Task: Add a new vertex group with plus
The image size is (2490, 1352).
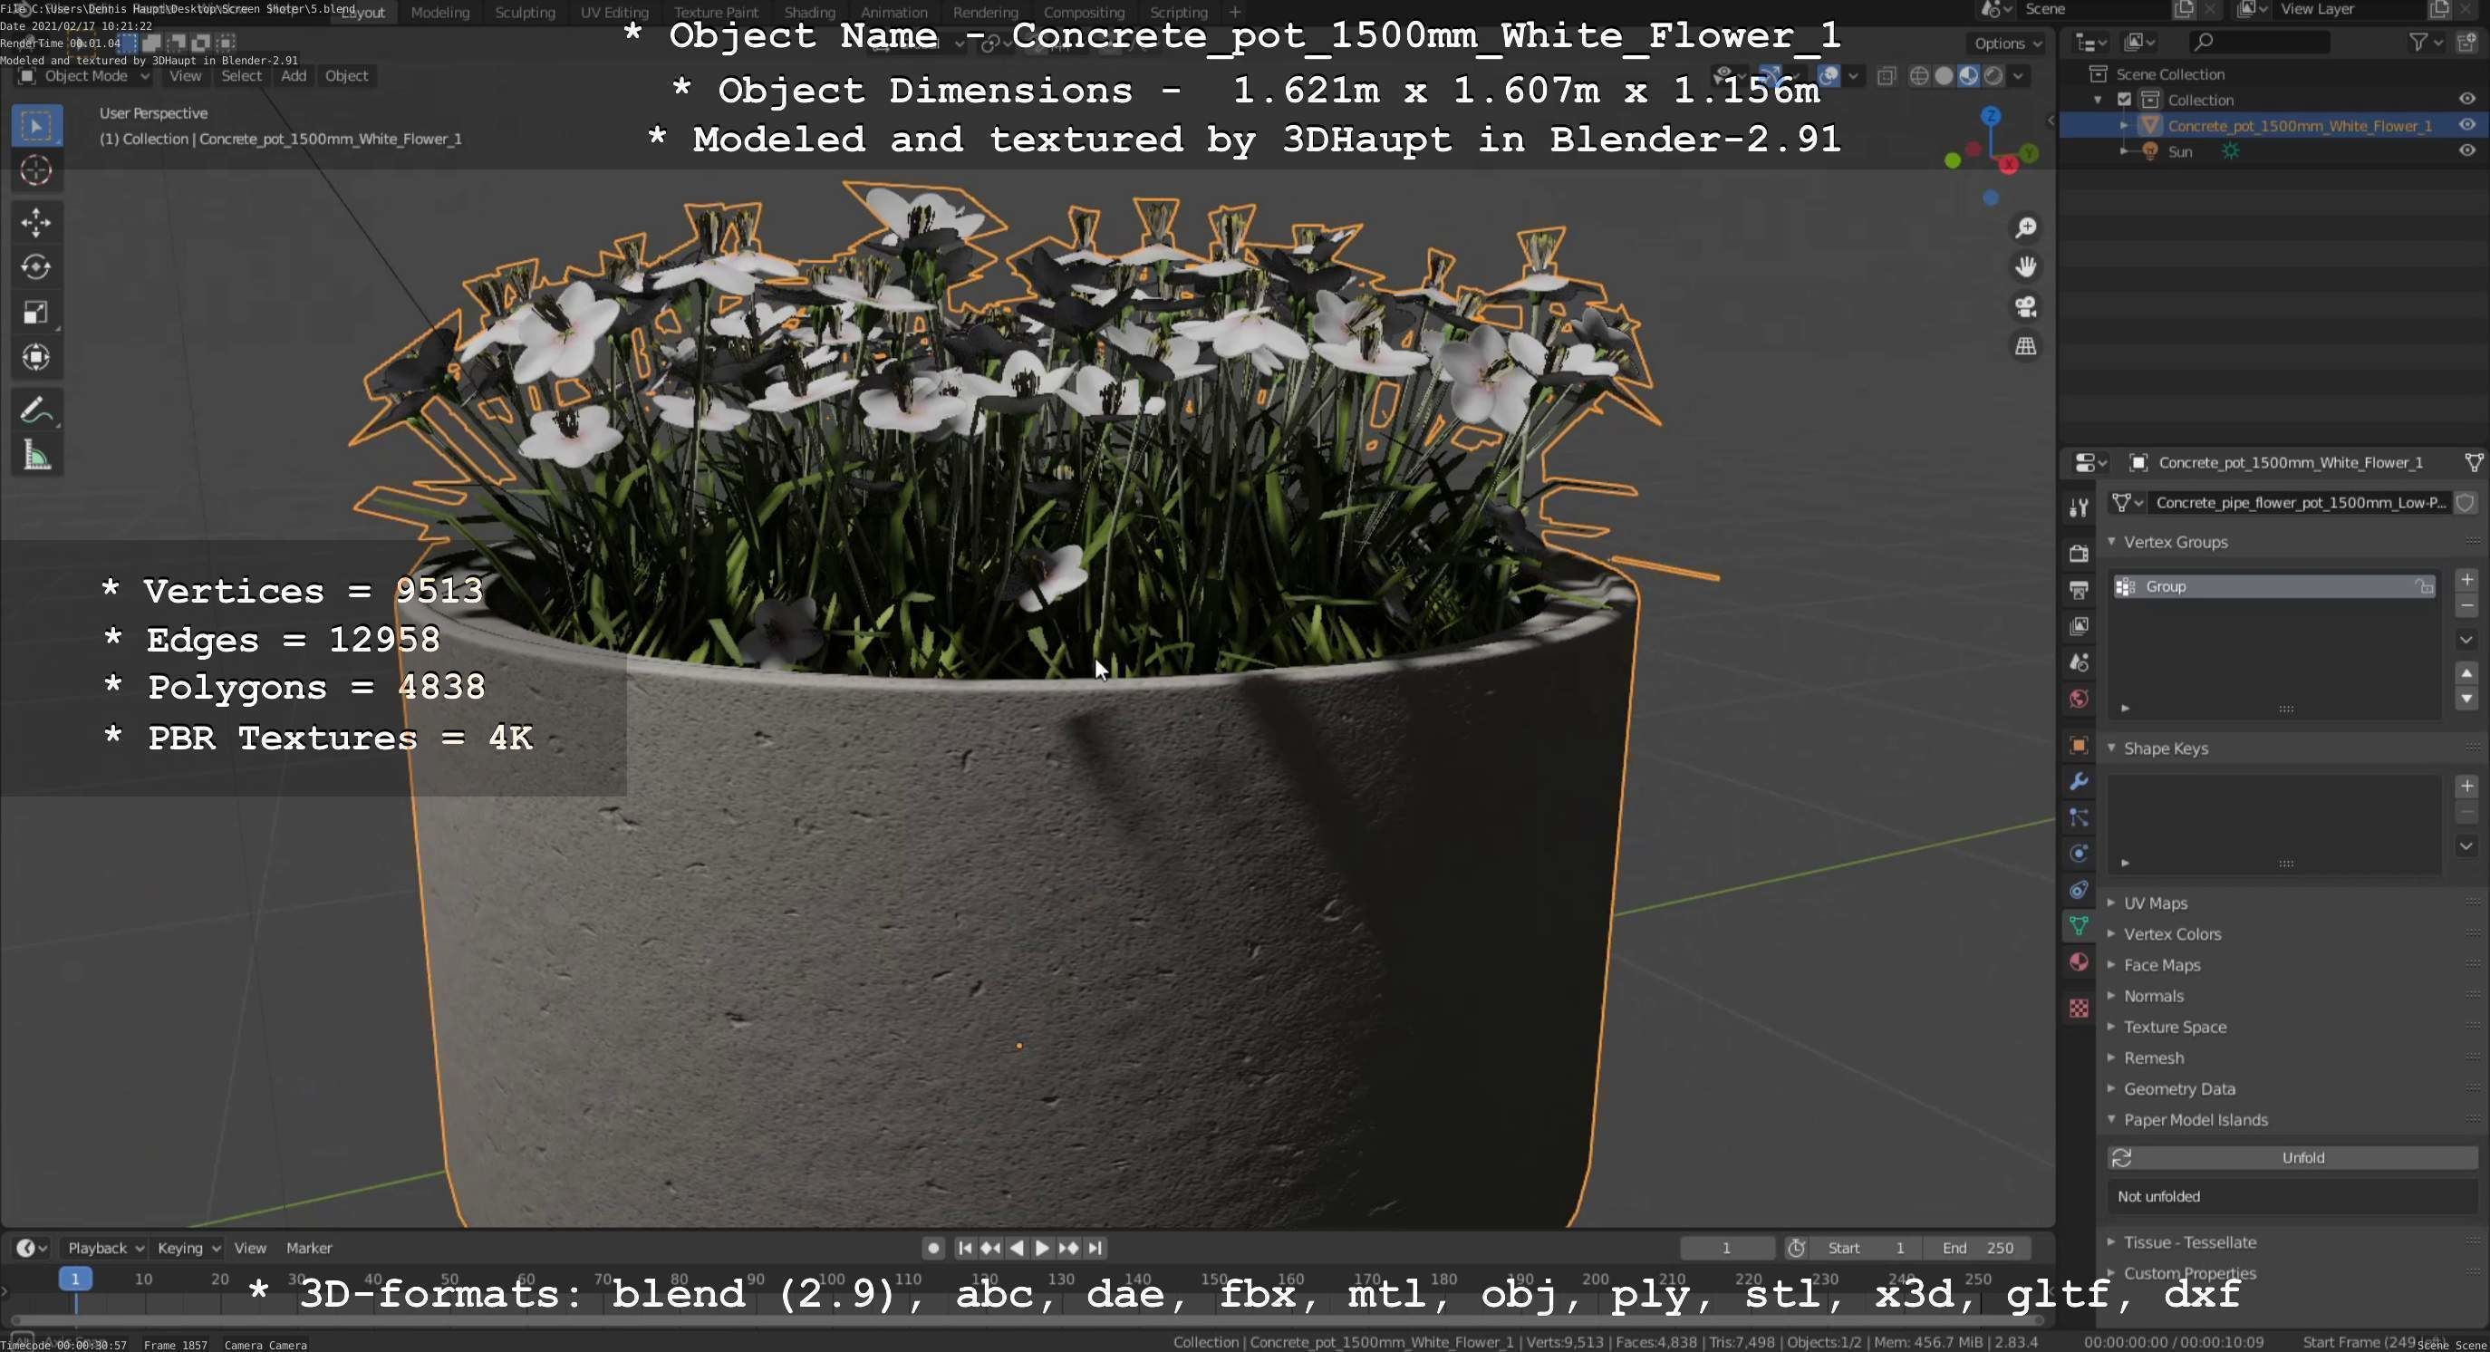Action: tap(2466, 580)
